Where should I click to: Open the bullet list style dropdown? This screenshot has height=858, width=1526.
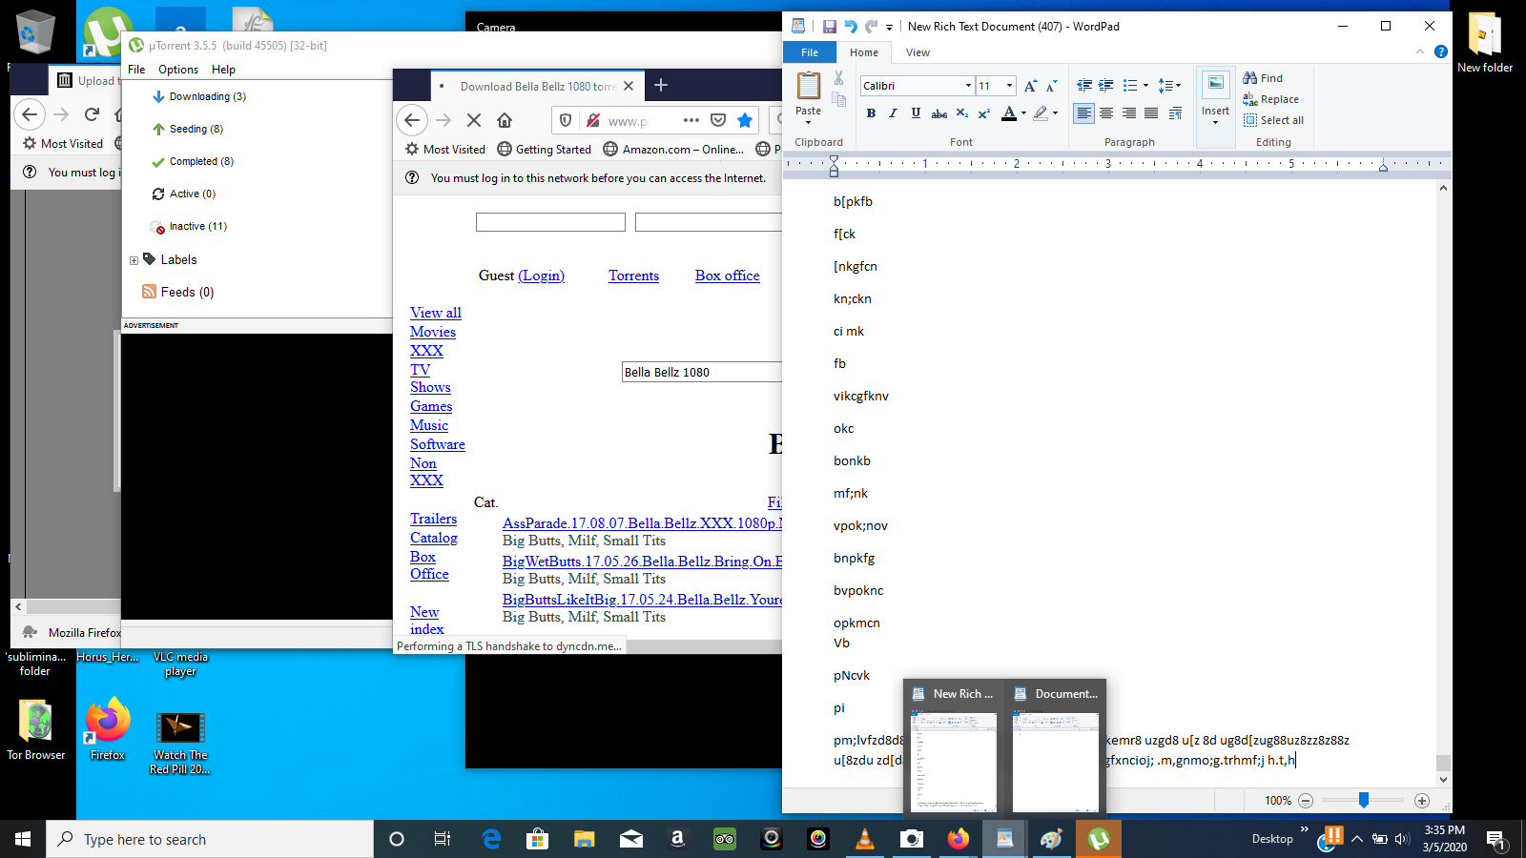[x=1145, y=86]
